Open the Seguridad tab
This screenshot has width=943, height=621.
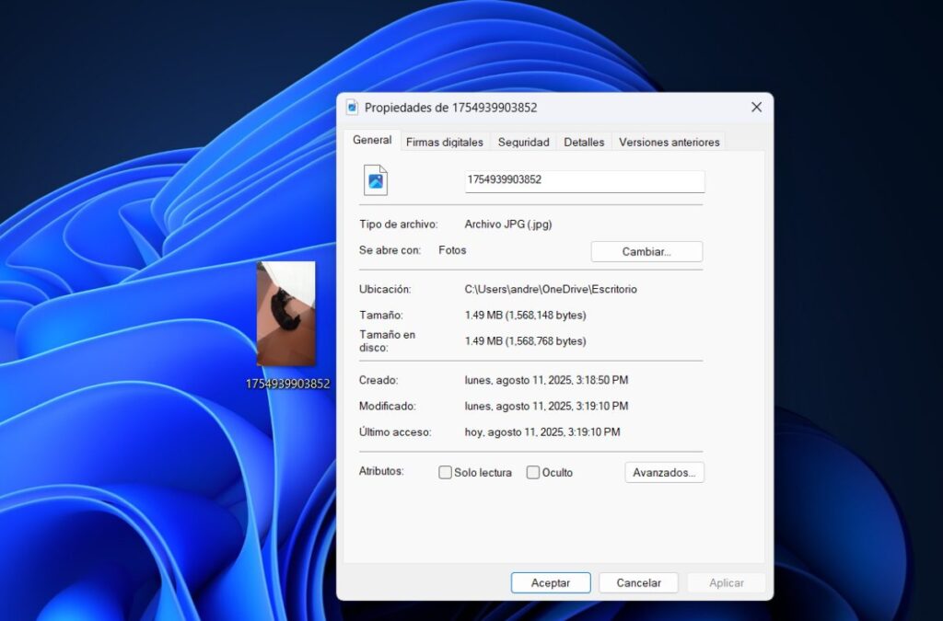[x=523, y=142]
